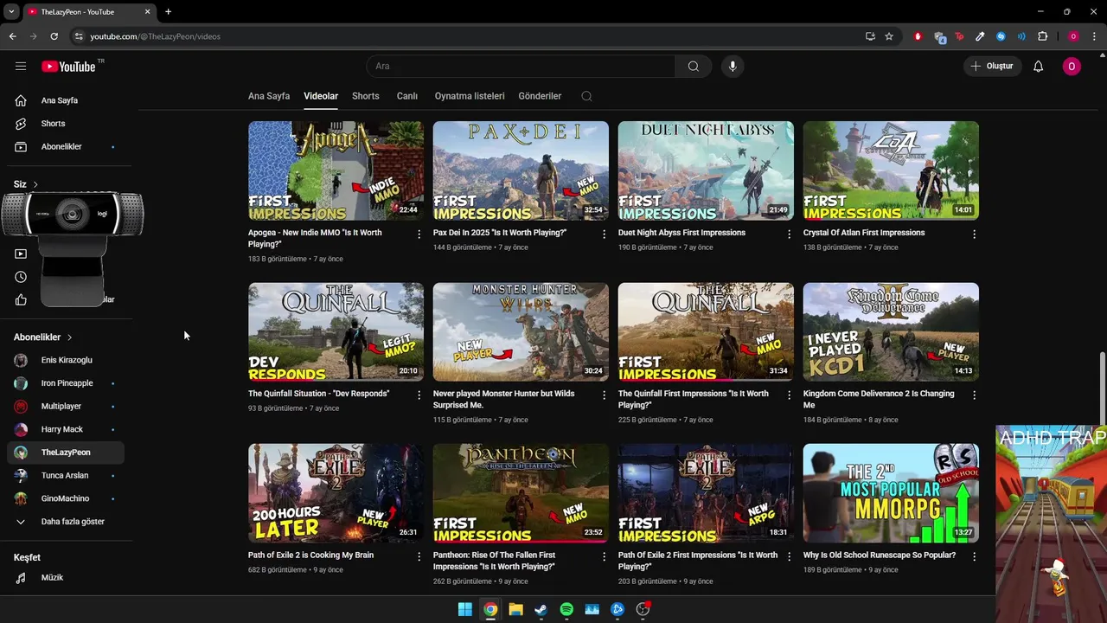The width and height of the screenshot is (1107, 623).
Task: Expand the Siz section chevron
Action: [35, 184]
